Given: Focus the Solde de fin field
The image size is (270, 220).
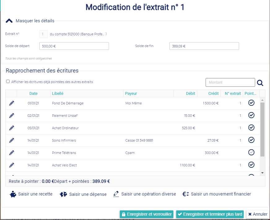Looking at the screenshot, I should tap(204, 46).
